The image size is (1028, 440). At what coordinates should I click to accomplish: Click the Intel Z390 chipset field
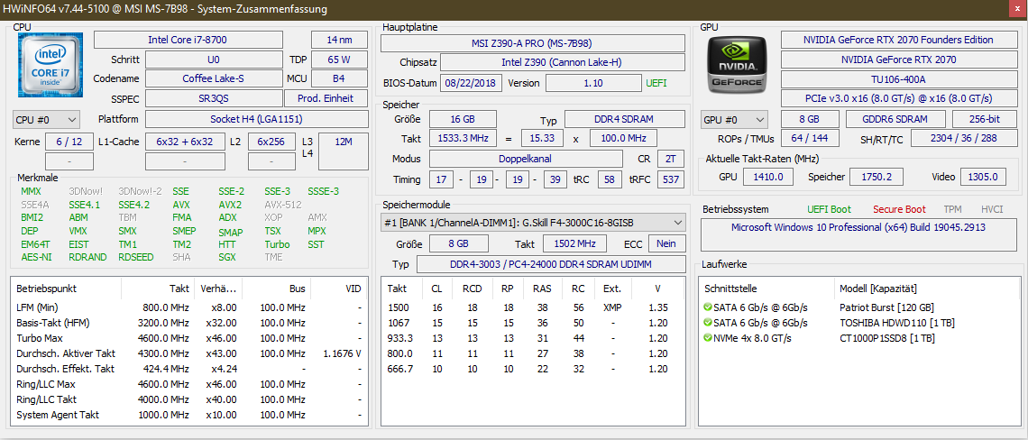[563, 63]
